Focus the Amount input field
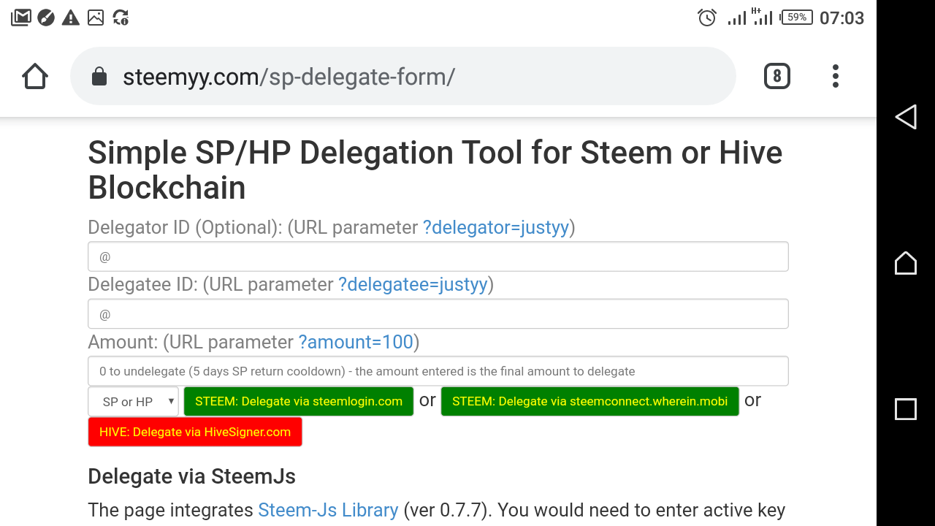Viewport: 935px width, 526px height. [x=438, y=371]
